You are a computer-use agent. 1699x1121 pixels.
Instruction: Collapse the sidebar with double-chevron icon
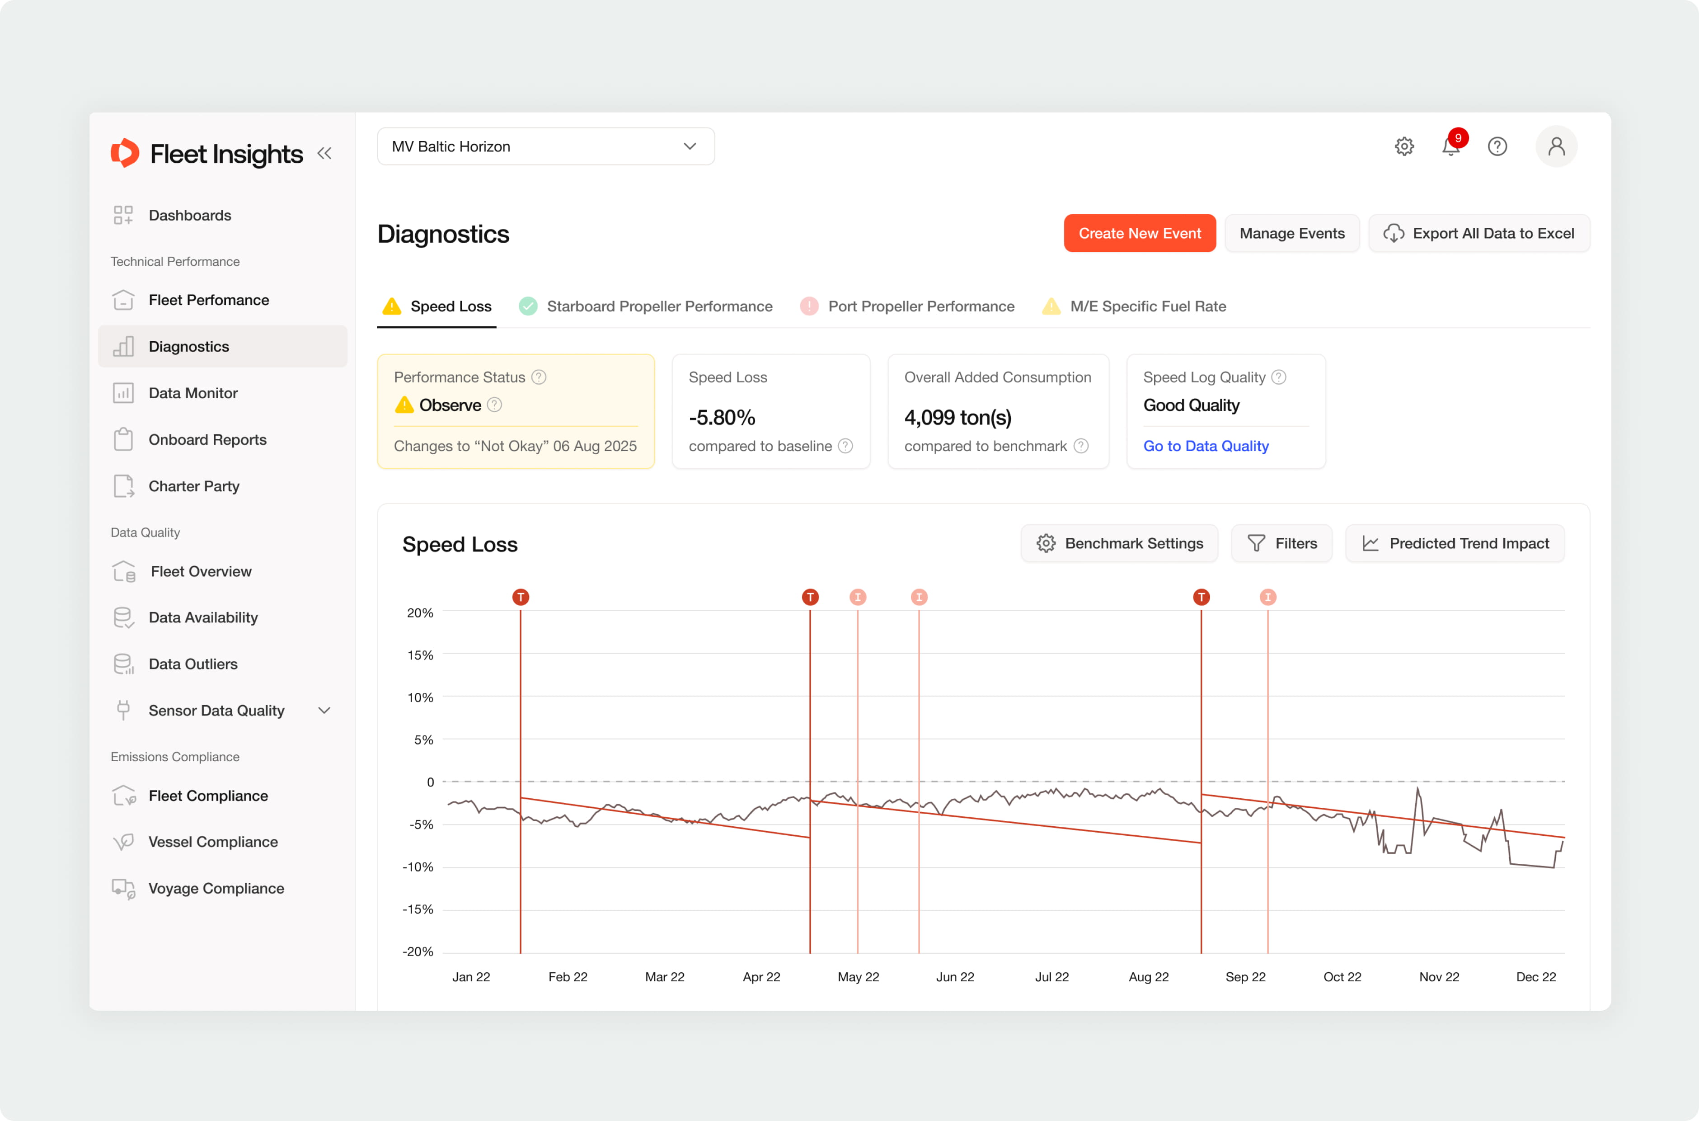point(324,153)
